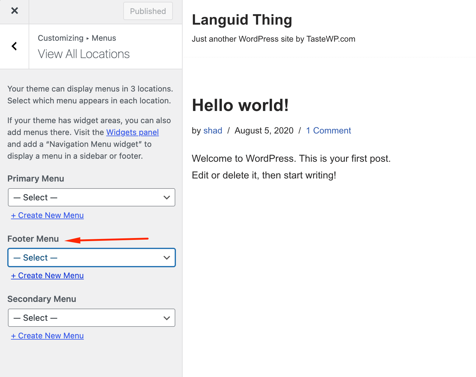Open the Hello world! post title
This screenshot has width=476, height=377.
click(240, 105)
